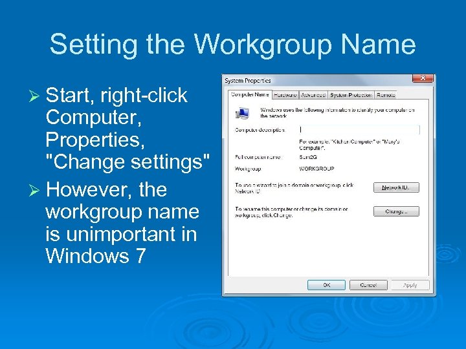Click the full computer name value
This screenshot has width=466, height=349.
coord(308,157)
